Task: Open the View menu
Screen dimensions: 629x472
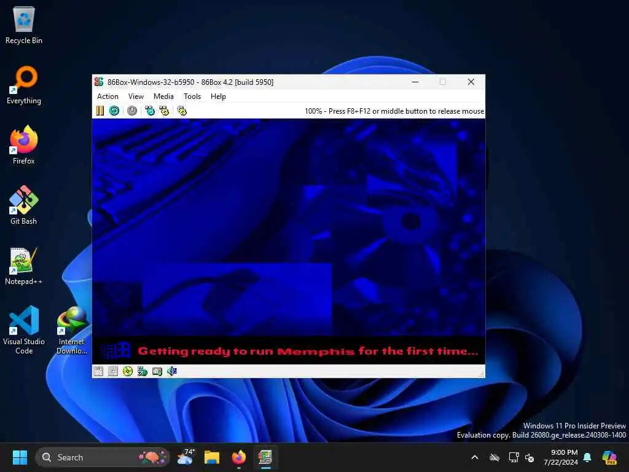Action: [x=136, y=96]
